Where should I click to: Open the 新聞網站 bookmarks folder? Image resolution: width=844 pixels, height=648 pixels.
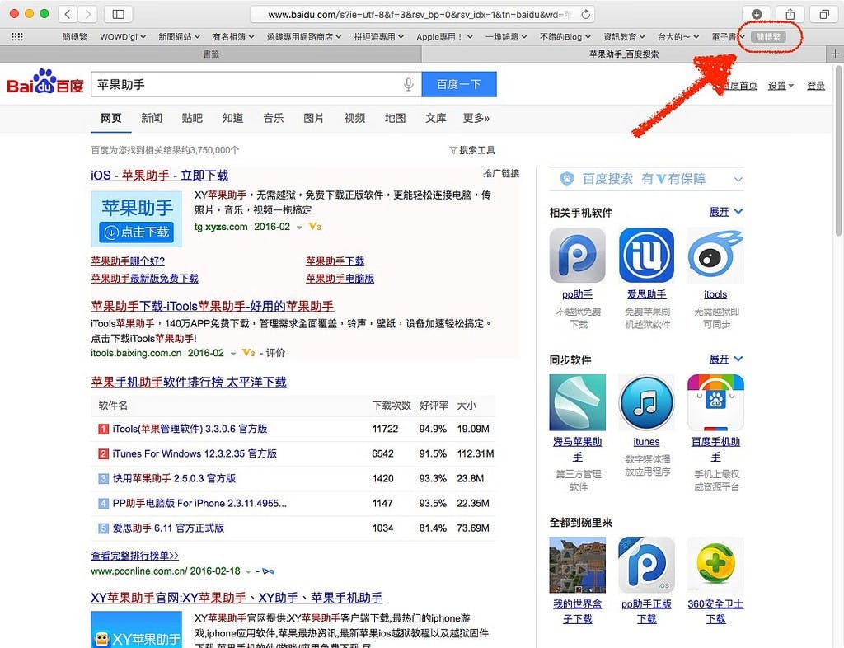click(x=179, y=36)
